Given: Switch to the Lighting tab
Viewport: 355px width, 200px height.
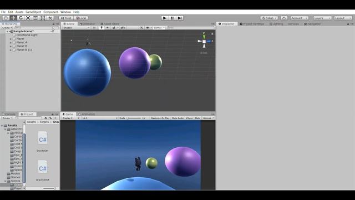Looking at the screenshot, I should (276, 24).
